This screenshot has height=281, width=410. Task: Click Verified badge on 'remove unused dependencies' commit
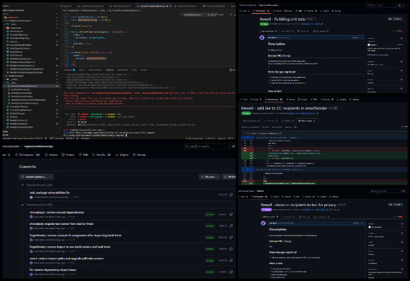tap(210, 214)
